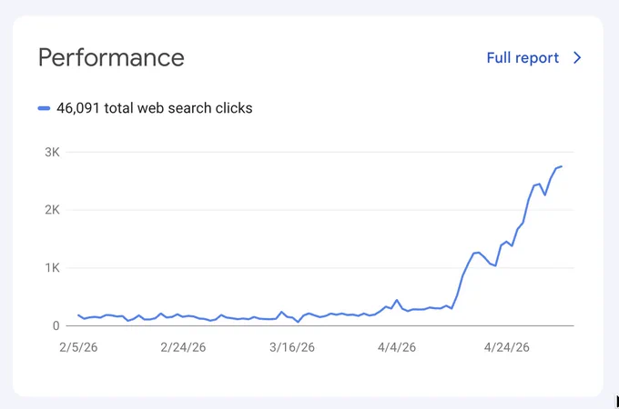This screenshot has height=409, width=619.
Task: Click the chevron arrow beside Full report
Action: click(577, 58)
